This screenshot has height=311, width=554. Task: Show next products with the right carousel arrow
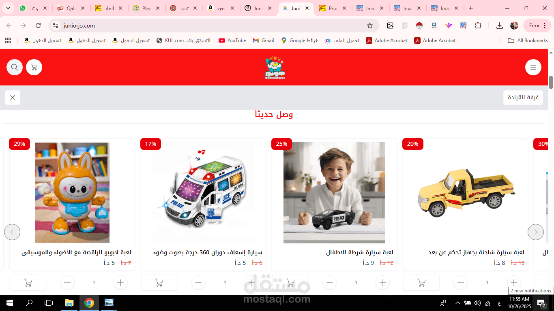(536, 232)
